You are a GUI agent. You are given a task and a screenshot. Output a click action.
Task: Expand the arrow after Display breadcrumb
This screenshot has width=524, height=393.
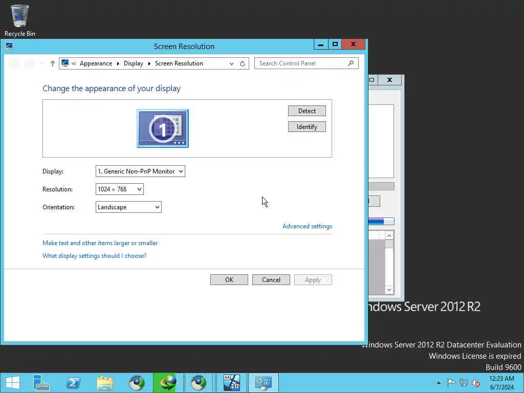point(149,63)
